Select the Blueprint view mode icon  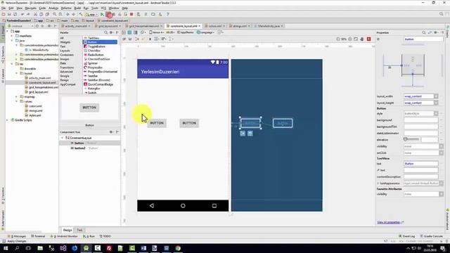pos(129,32)
